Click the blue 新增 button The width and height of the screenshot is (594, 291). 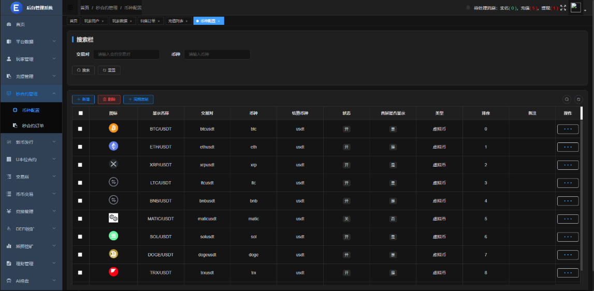click(x=83, y=99)
